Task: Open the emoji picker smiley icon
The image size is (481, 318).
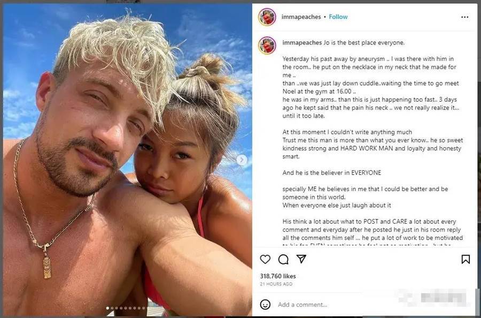Action: (265, 305)
